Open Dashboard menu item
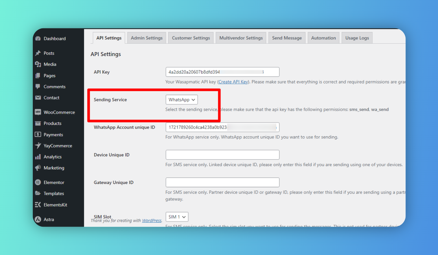The height and width of the screenshot is (255, 438). tap(54, 38)
